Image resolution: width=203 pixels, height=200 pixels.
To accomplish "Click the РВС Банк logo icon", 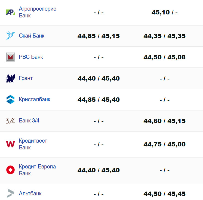I will click(x=10, y=57).
